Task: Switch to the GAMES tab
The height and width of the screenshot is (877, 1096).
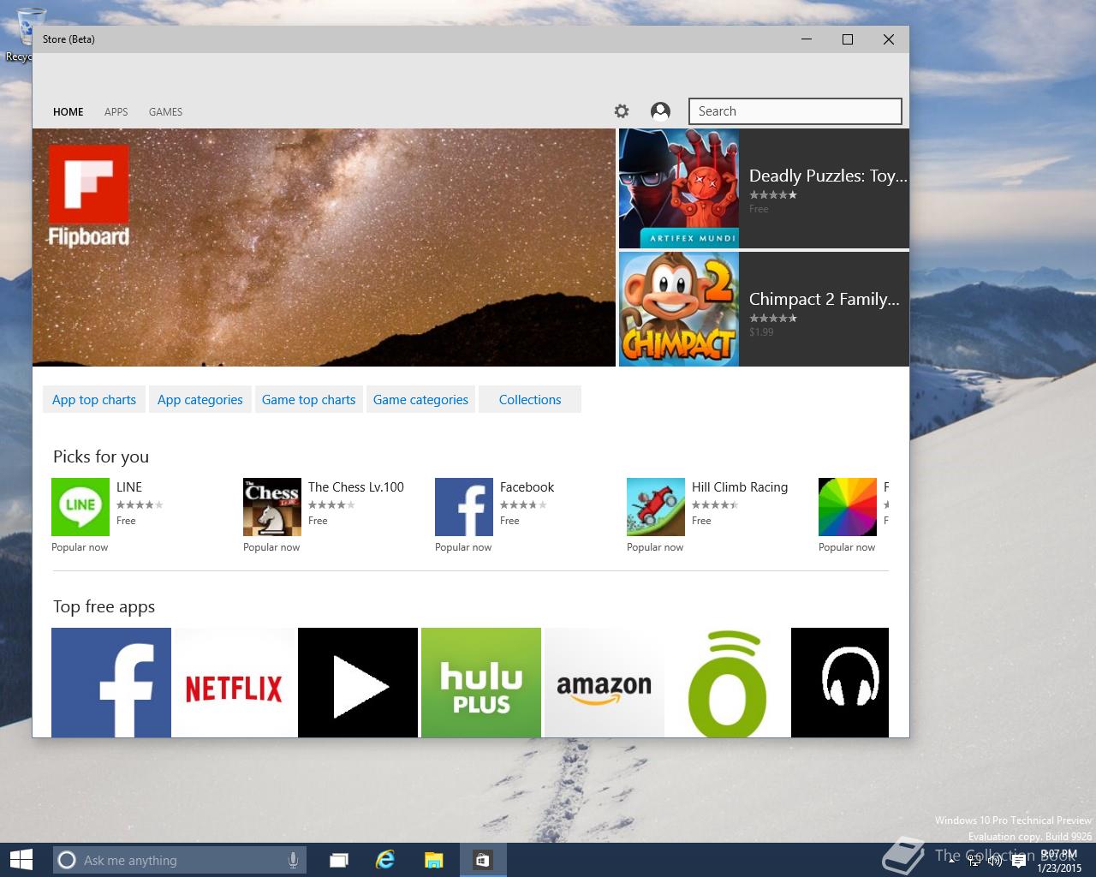Action: (x=165, y=112)
